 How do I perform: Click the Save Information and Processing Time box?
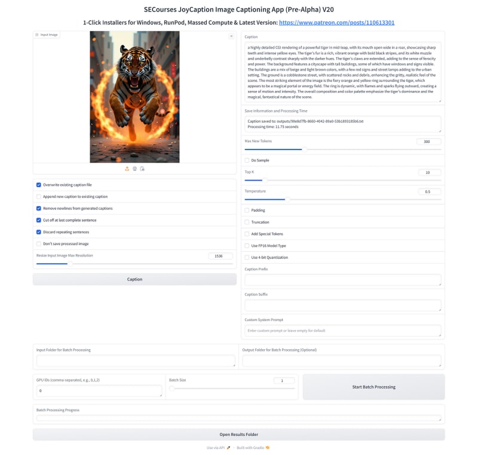(x=342, y=124)
